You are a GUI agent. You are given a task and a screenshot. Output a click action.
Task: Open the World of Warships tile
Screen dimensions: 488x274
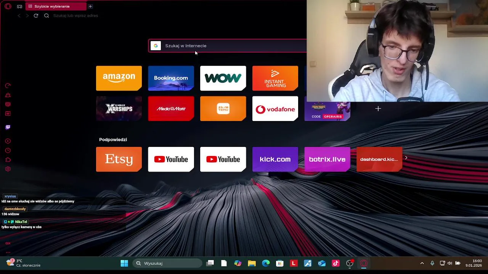(x=119, y=108)
